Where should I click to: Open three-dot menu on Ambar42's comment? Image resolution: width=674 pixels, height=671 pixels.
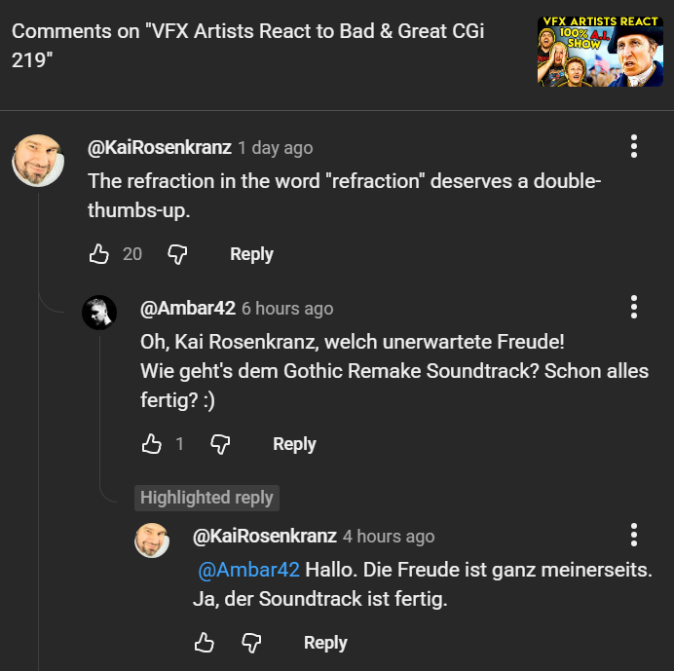tap(634, 308)
